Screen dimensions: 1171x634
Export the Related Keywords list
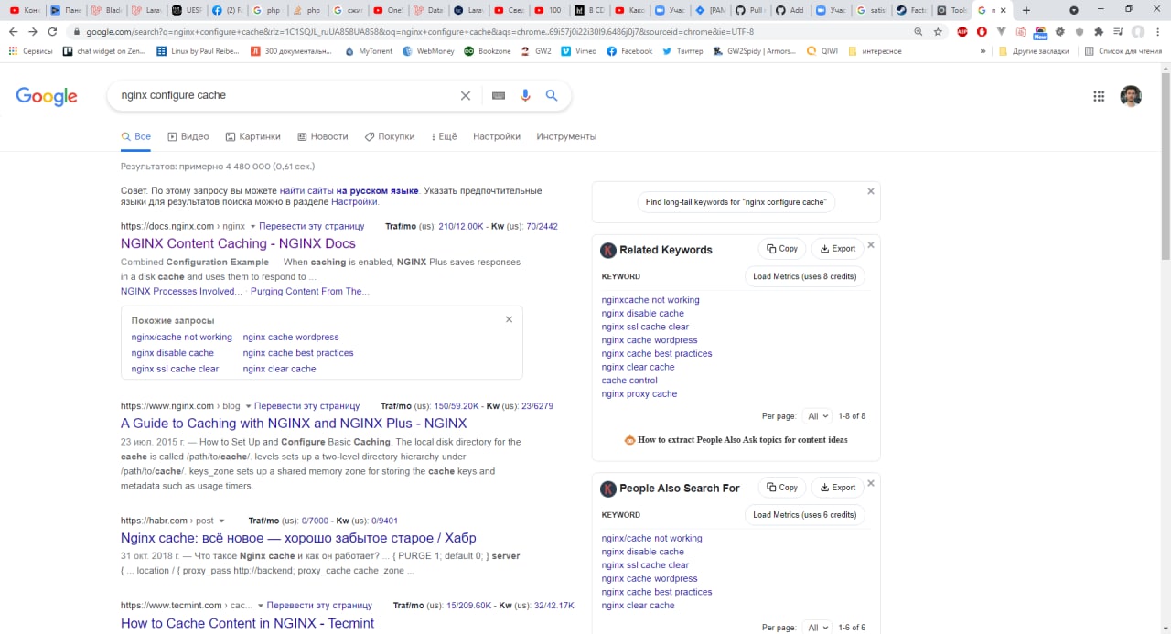tap(837, 249)
